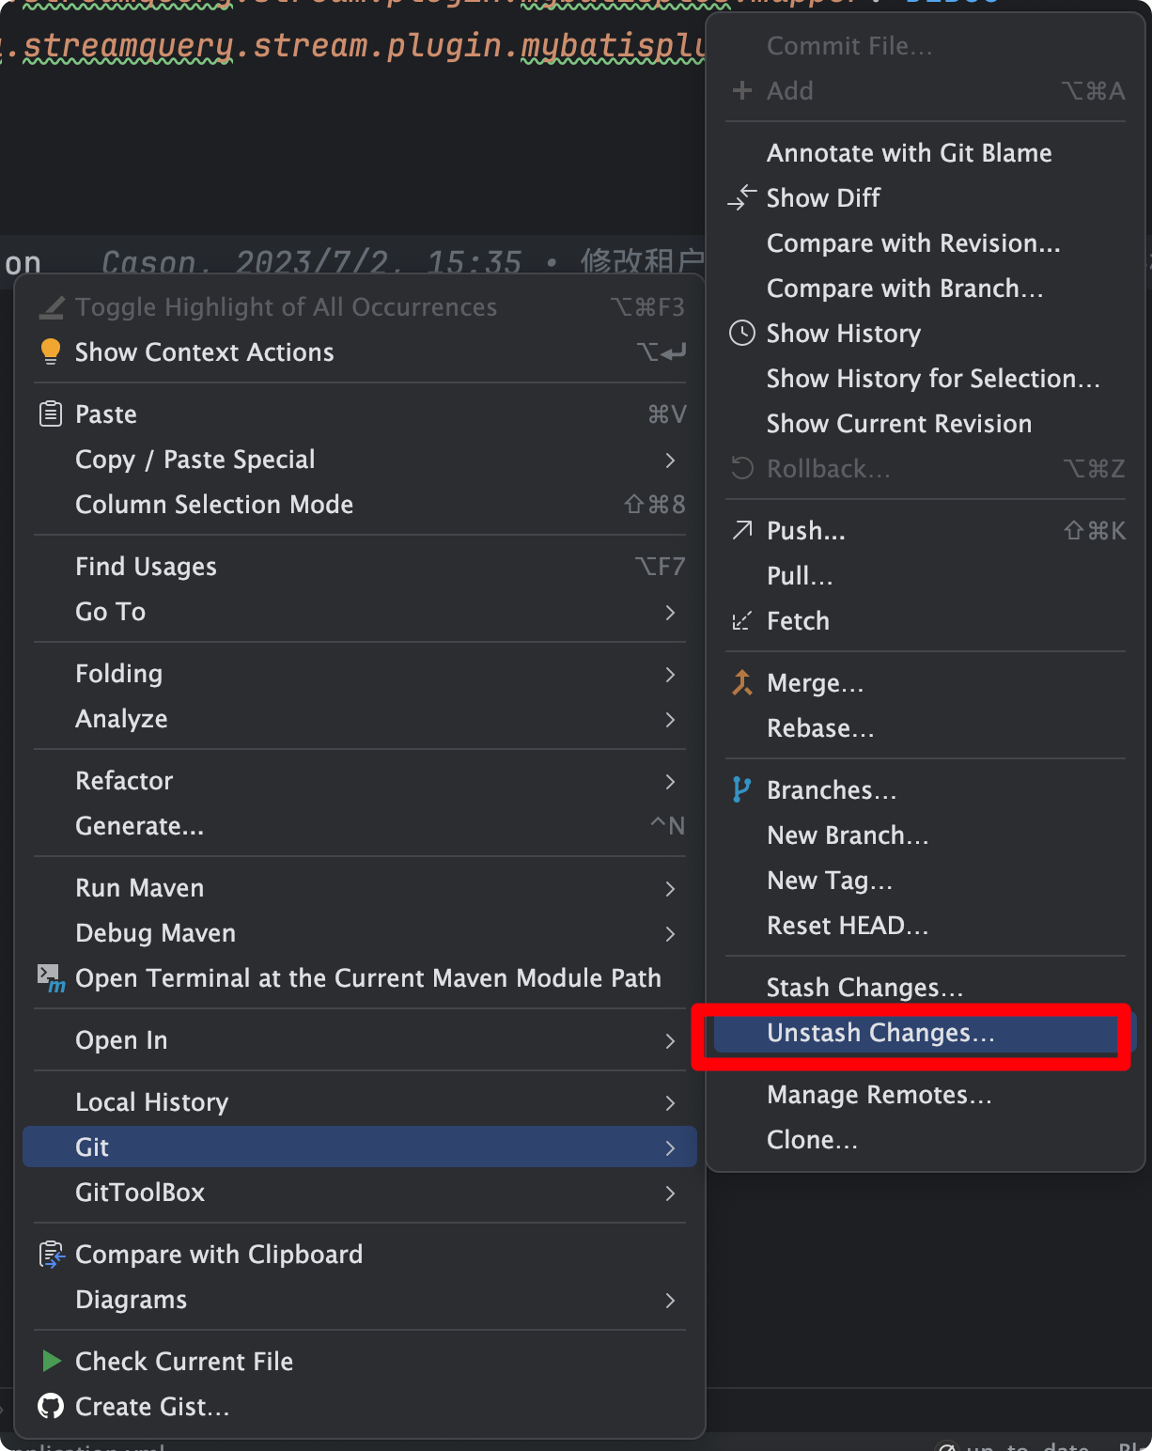This screenshot has height=1451, width=1152.
Task: Click the Show Diff arrows icon
Action: (742, 198)
